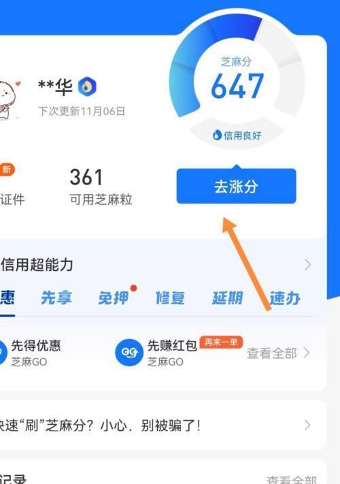Viewport: 340px width, 484px height.
Task: Select the 延期 tab
Action: tap(228, 298)
